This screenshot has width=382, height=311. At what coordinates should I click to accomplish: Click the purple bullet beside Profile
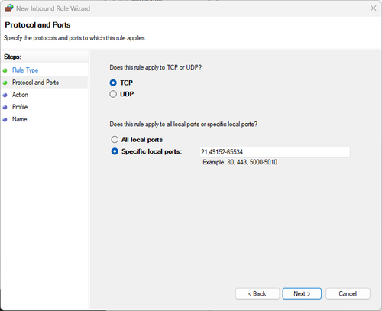[5, 107]
